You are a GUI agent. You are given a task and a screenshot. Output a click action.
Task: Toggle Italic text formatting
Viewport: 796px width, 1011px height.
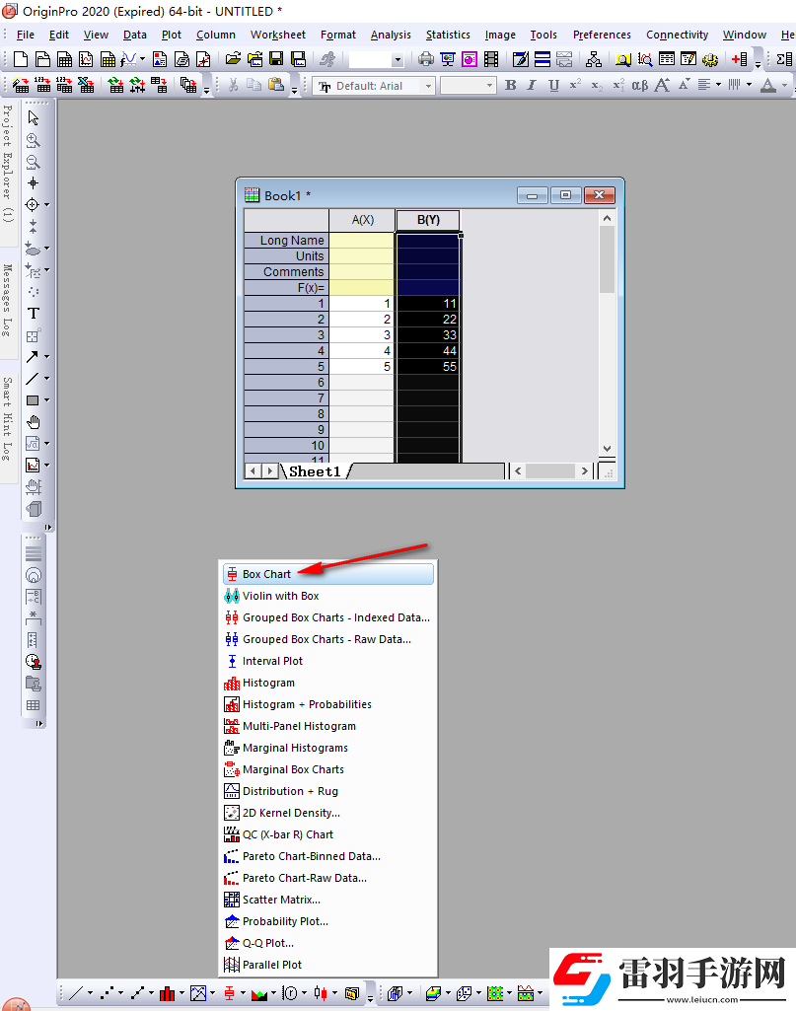532,86
